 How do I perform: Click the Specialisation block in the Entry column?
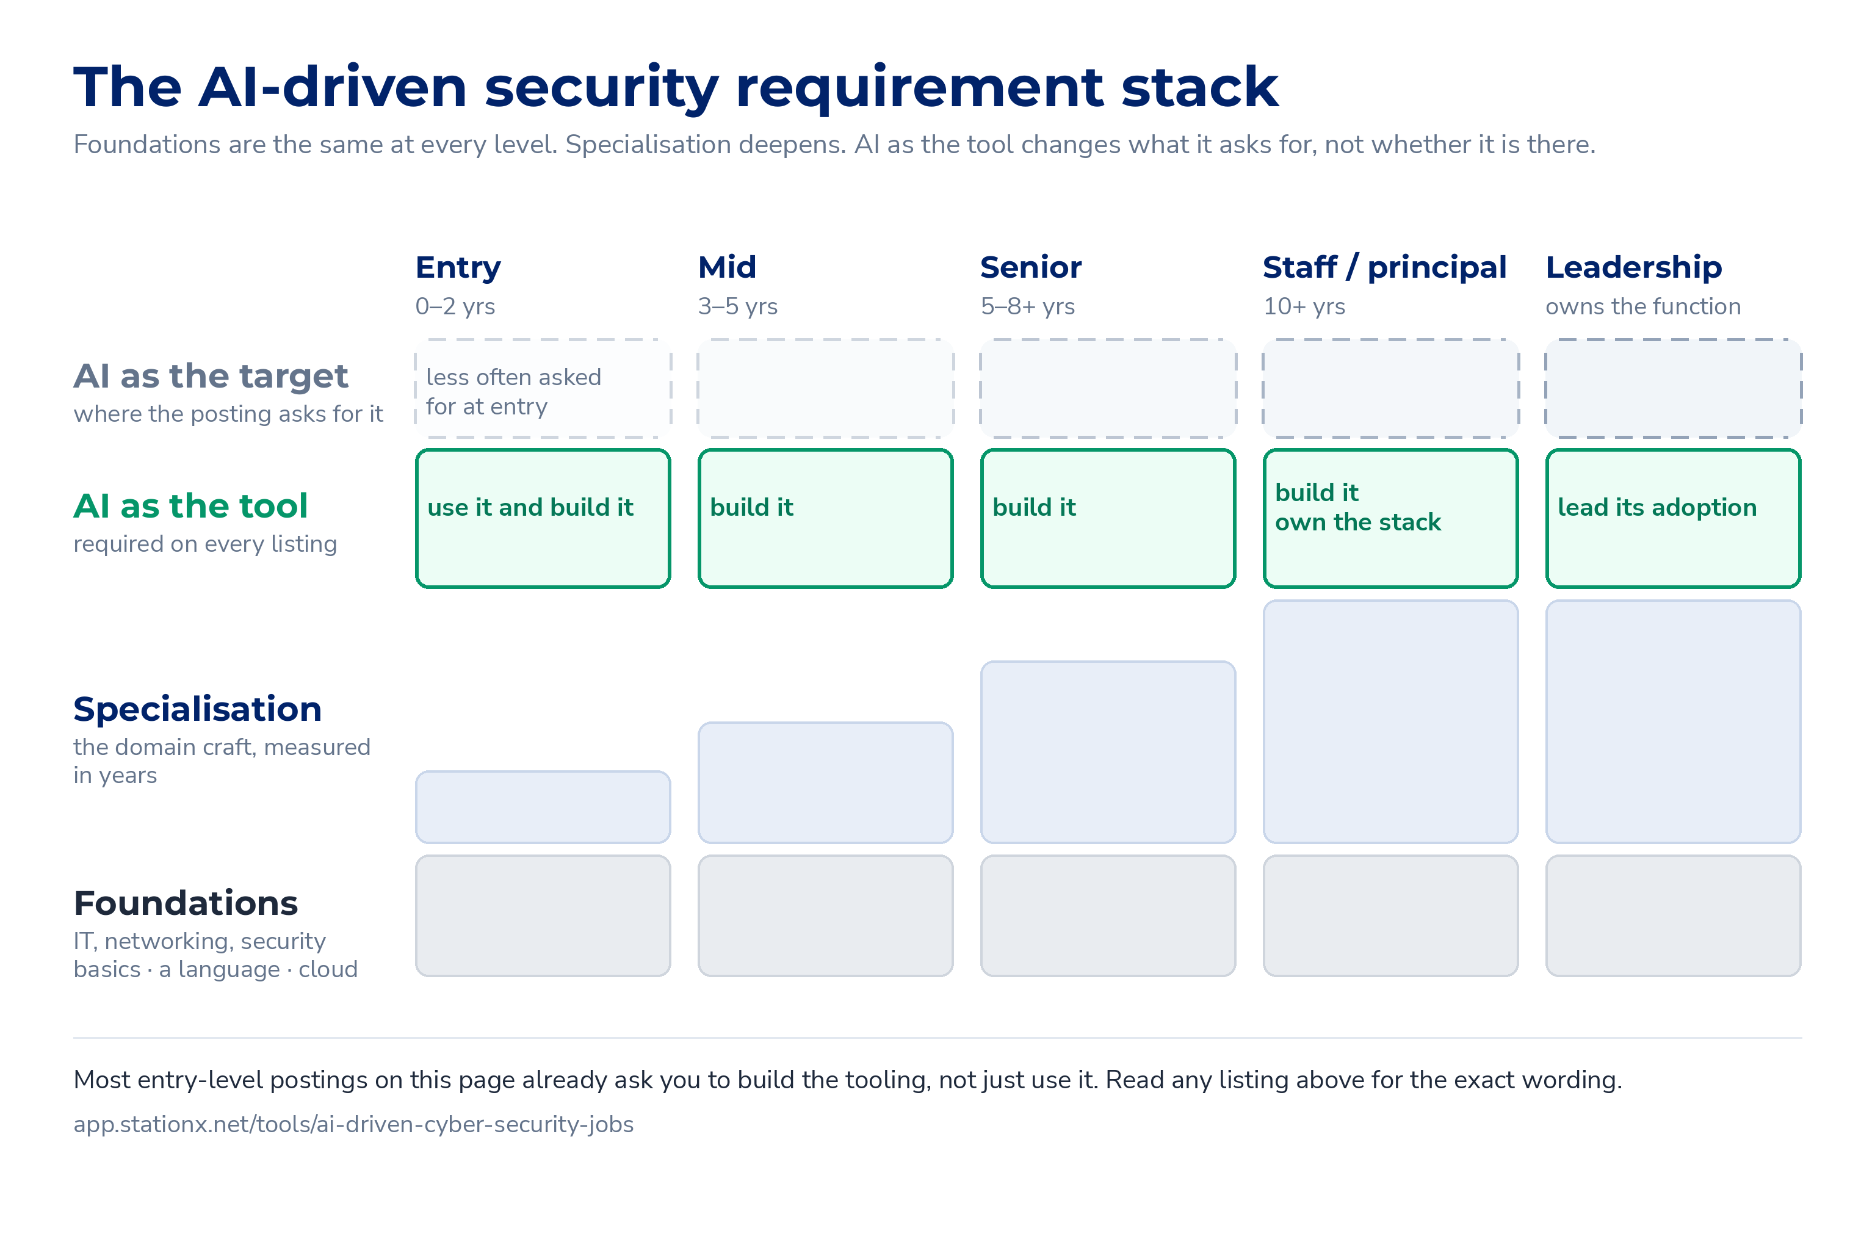[543, 807]
